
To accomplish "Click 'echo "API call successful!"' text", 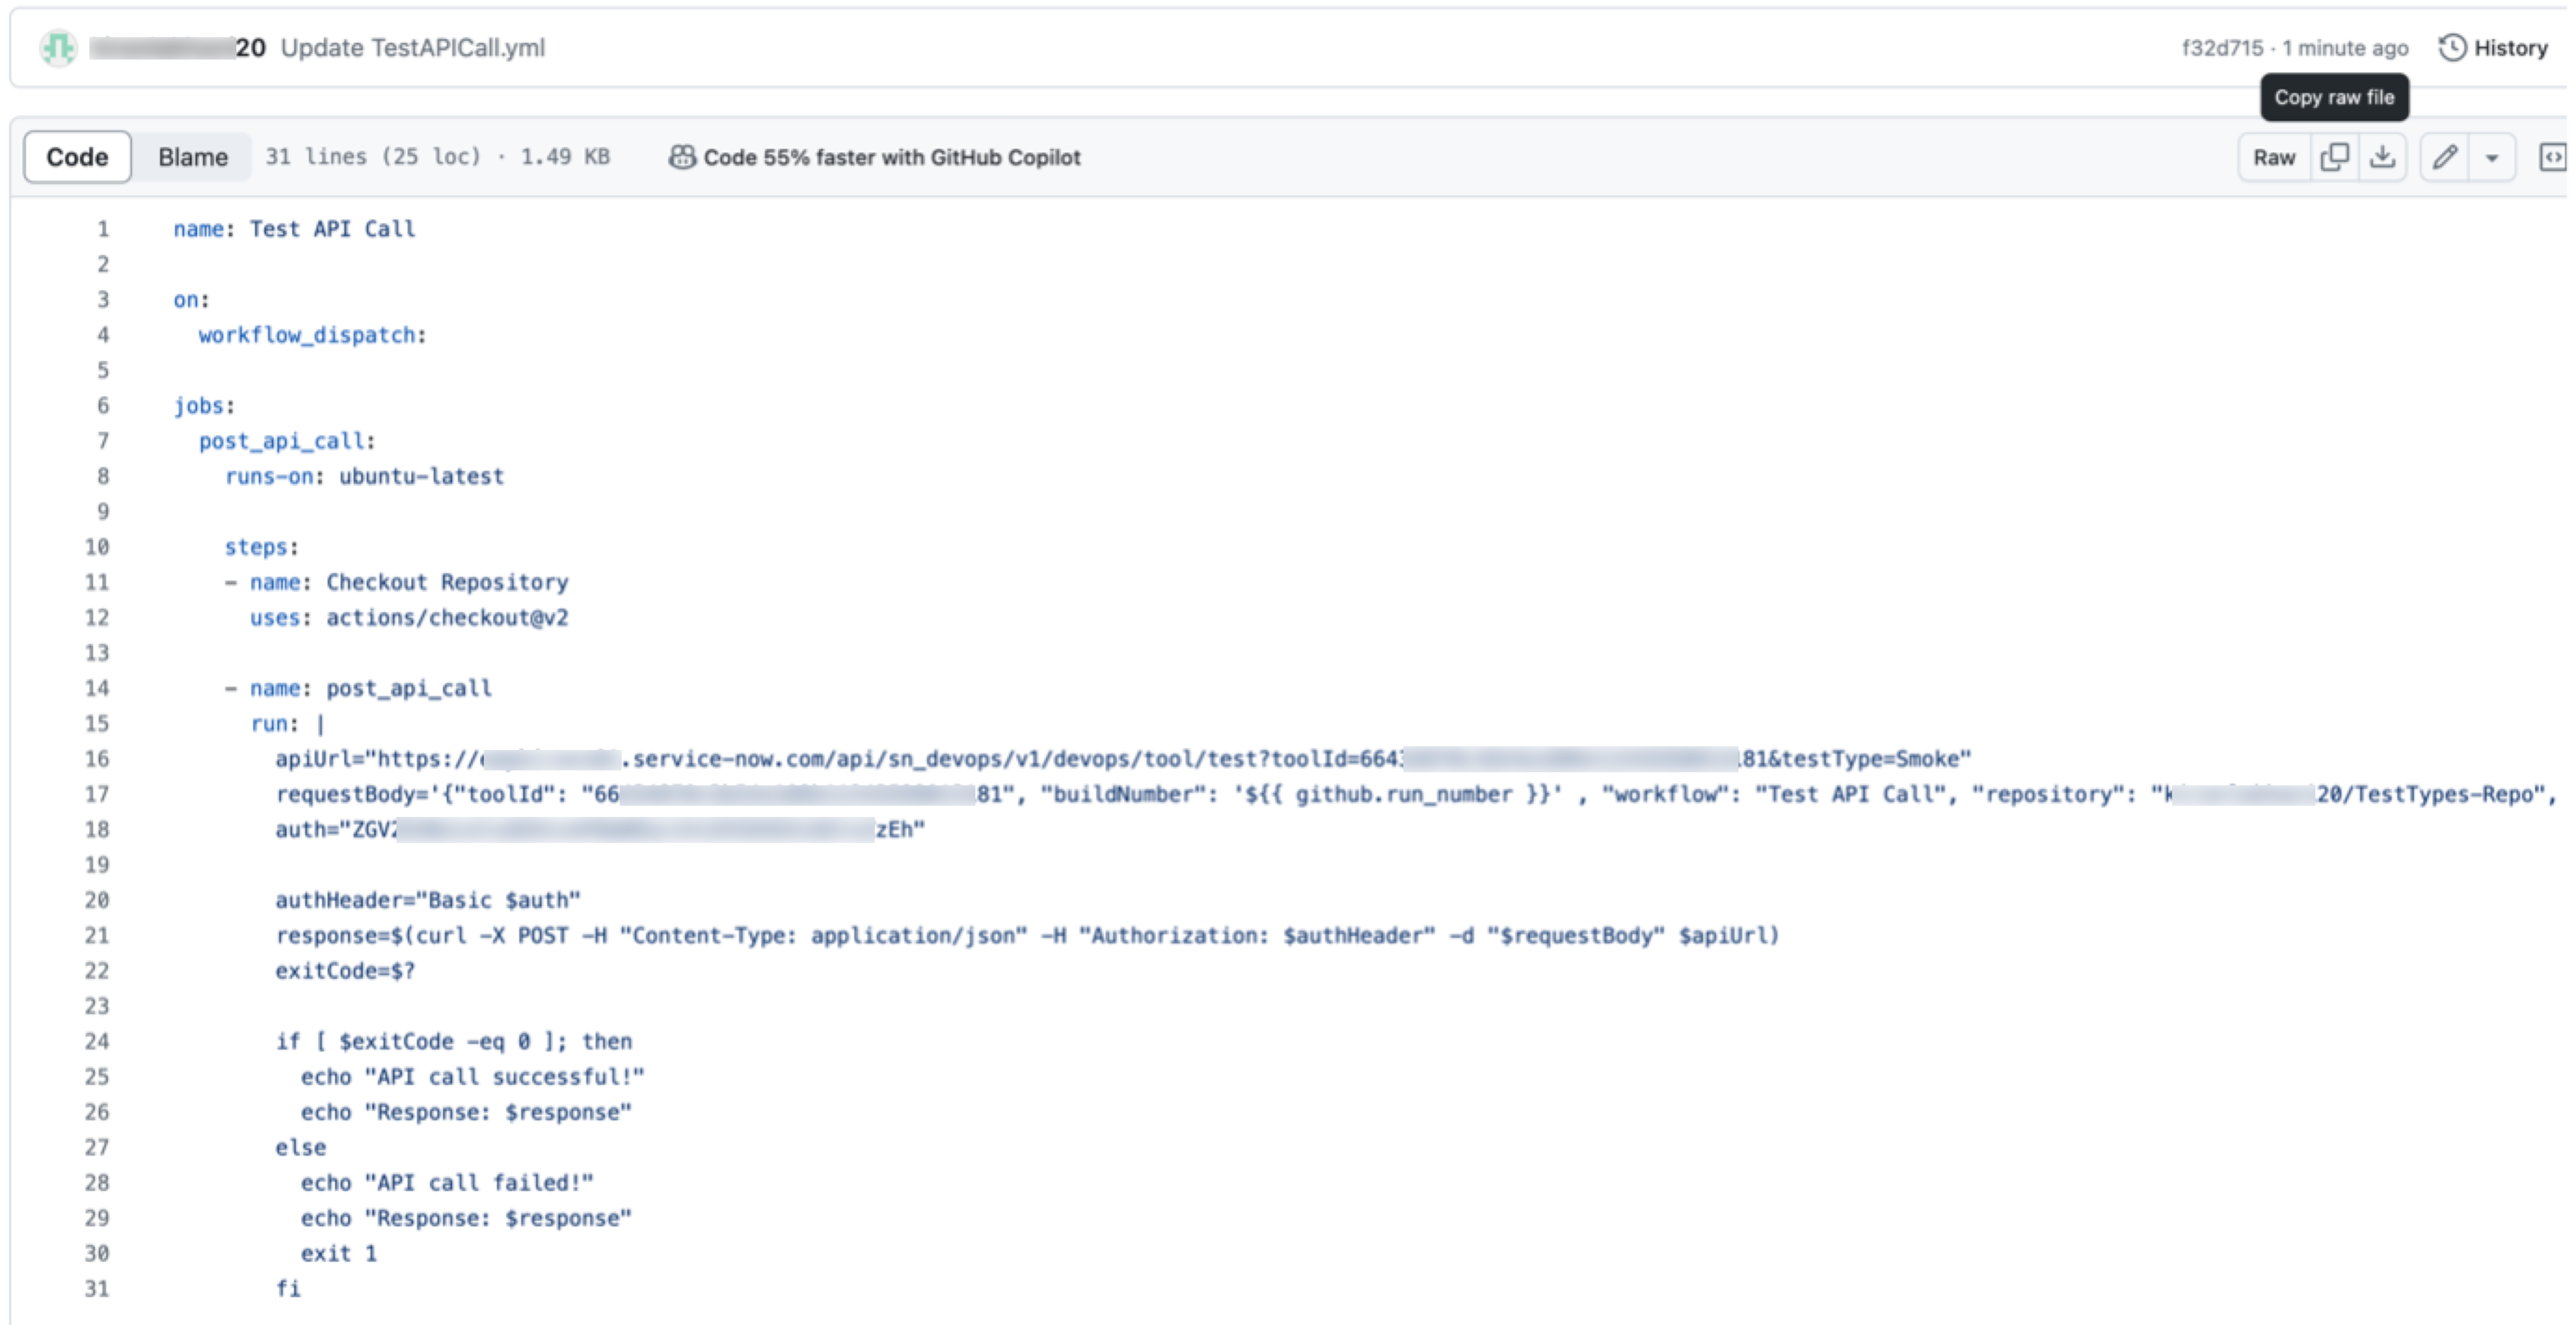I will click(473, 1077).
